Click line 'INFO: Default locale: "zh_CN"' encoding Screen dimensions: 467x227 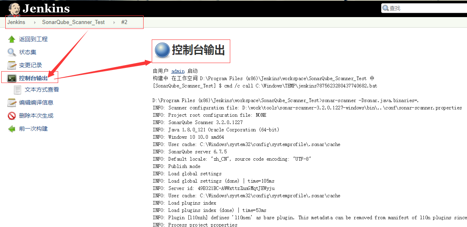pos(232,159)
